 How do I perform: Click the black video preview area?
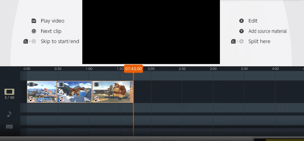tap(151, 32)
